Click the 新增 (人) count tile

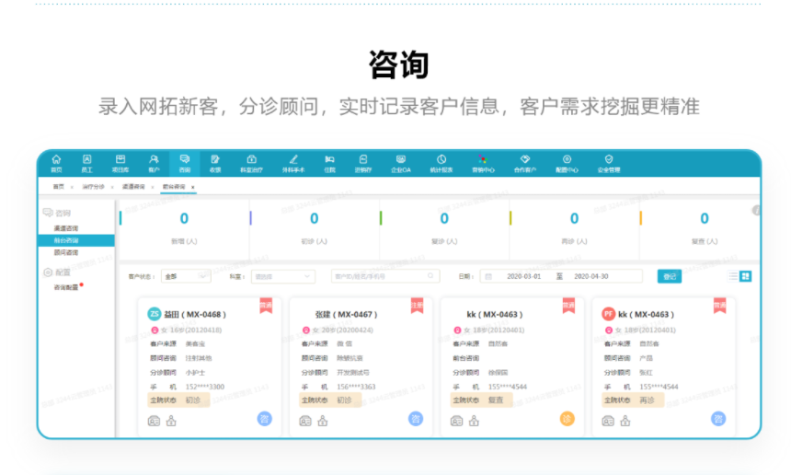(184, 228)
